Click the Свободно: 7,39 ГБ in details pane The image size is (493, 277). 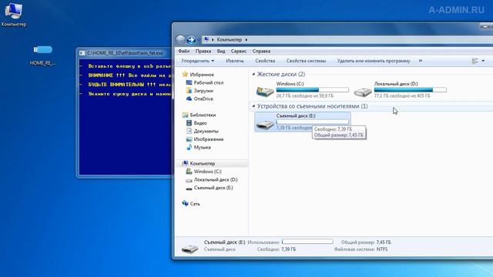point(277,249)
